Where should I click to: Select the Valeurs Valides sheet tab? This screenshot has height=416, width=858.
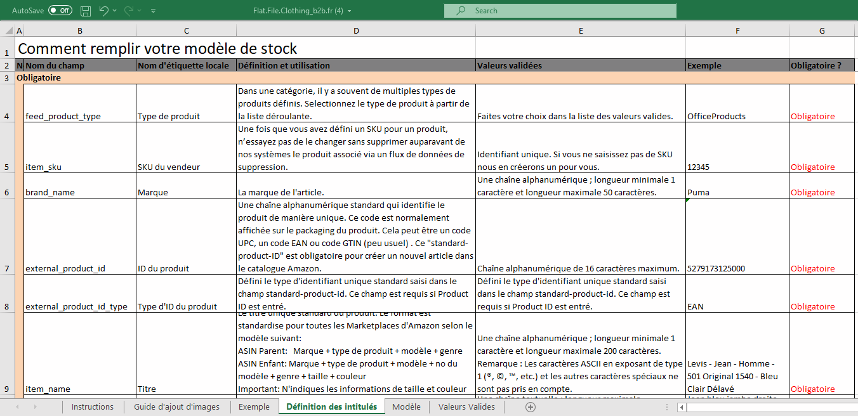[466, 407]
